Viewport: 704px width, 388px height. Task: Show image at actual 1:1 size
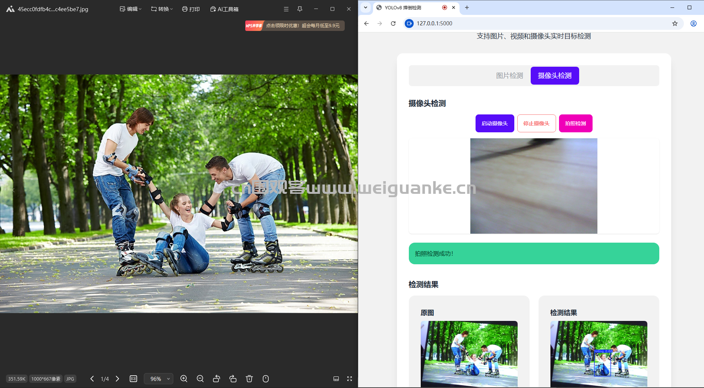point(133,379)
